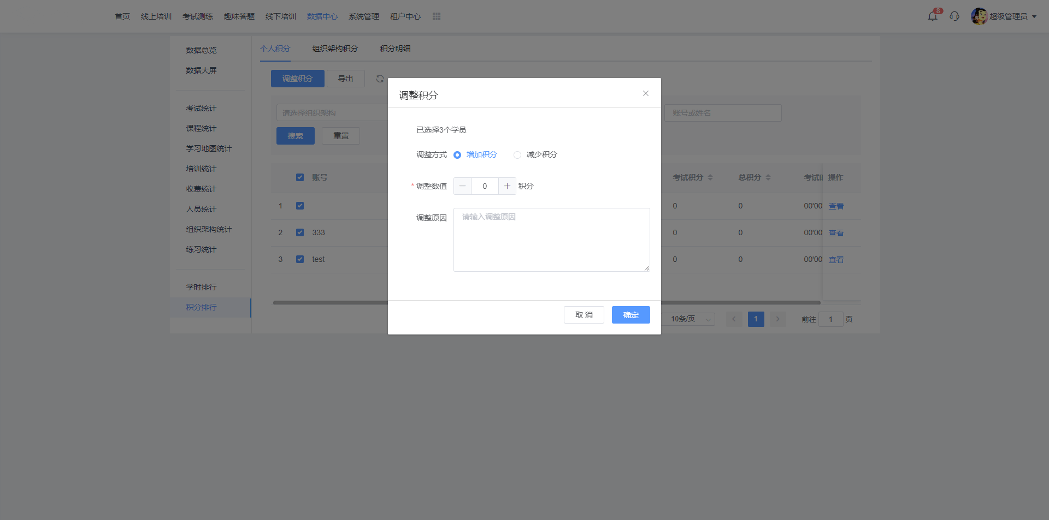Toggle the select-all checkbox in 账号 header

click(x=300, y=177)
